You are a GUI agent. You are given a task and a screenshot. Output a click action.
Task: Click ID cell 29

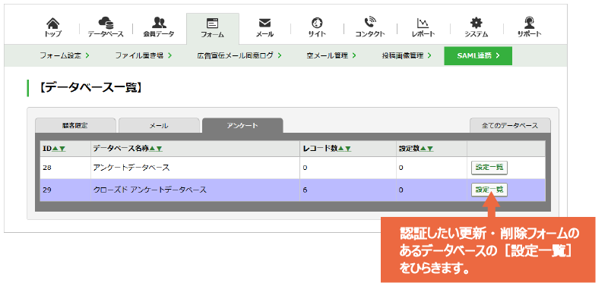pyautogui.click(x=65, y=190)
